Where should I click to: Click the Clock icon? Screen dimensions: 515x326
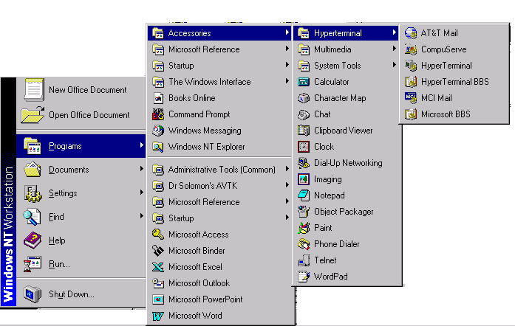pos(304,147)
